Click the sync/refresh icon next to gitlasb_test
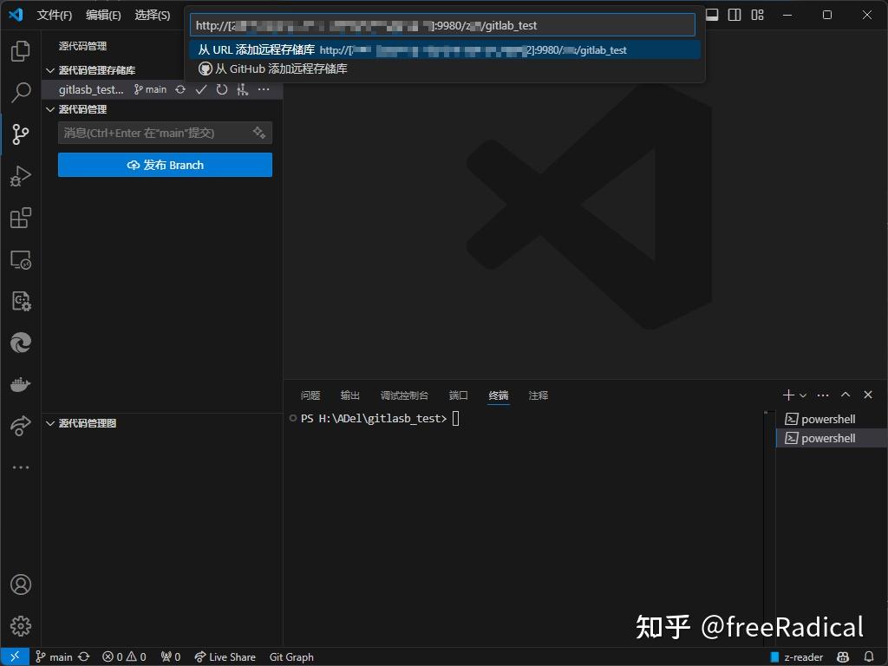 pyautogui.click(x=180, y=88)
